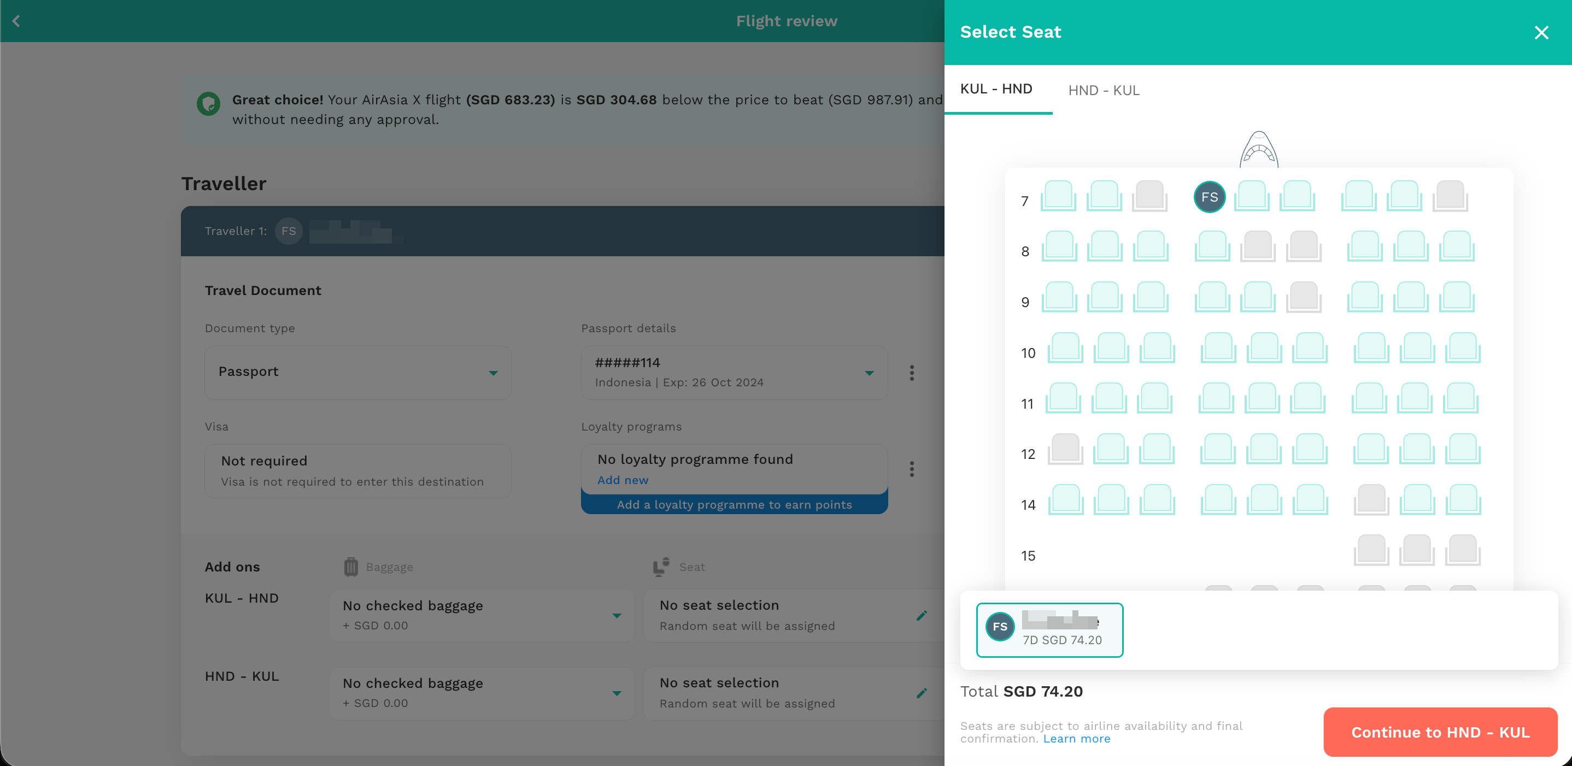This screenshot has width=1572, height=766.
Task: Select the first seat in row 14
Action: (x=1065, y=499)
